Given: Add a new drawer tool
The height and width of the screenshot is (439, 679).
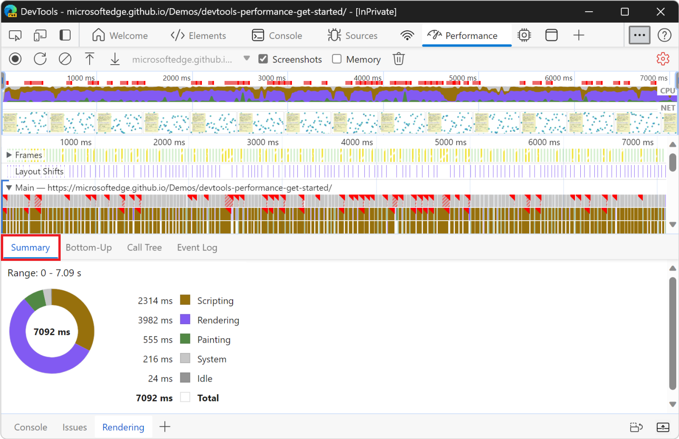Looking at the screenshot, I should [165, 426].
